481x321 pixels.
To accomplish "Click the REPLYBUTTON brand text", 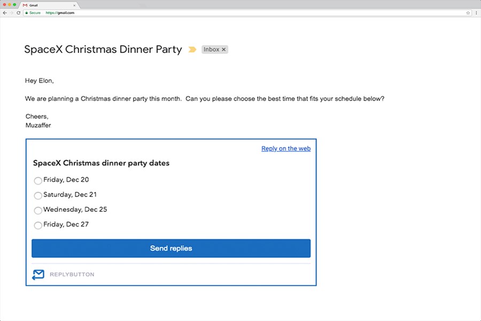I will pos(72,274).
